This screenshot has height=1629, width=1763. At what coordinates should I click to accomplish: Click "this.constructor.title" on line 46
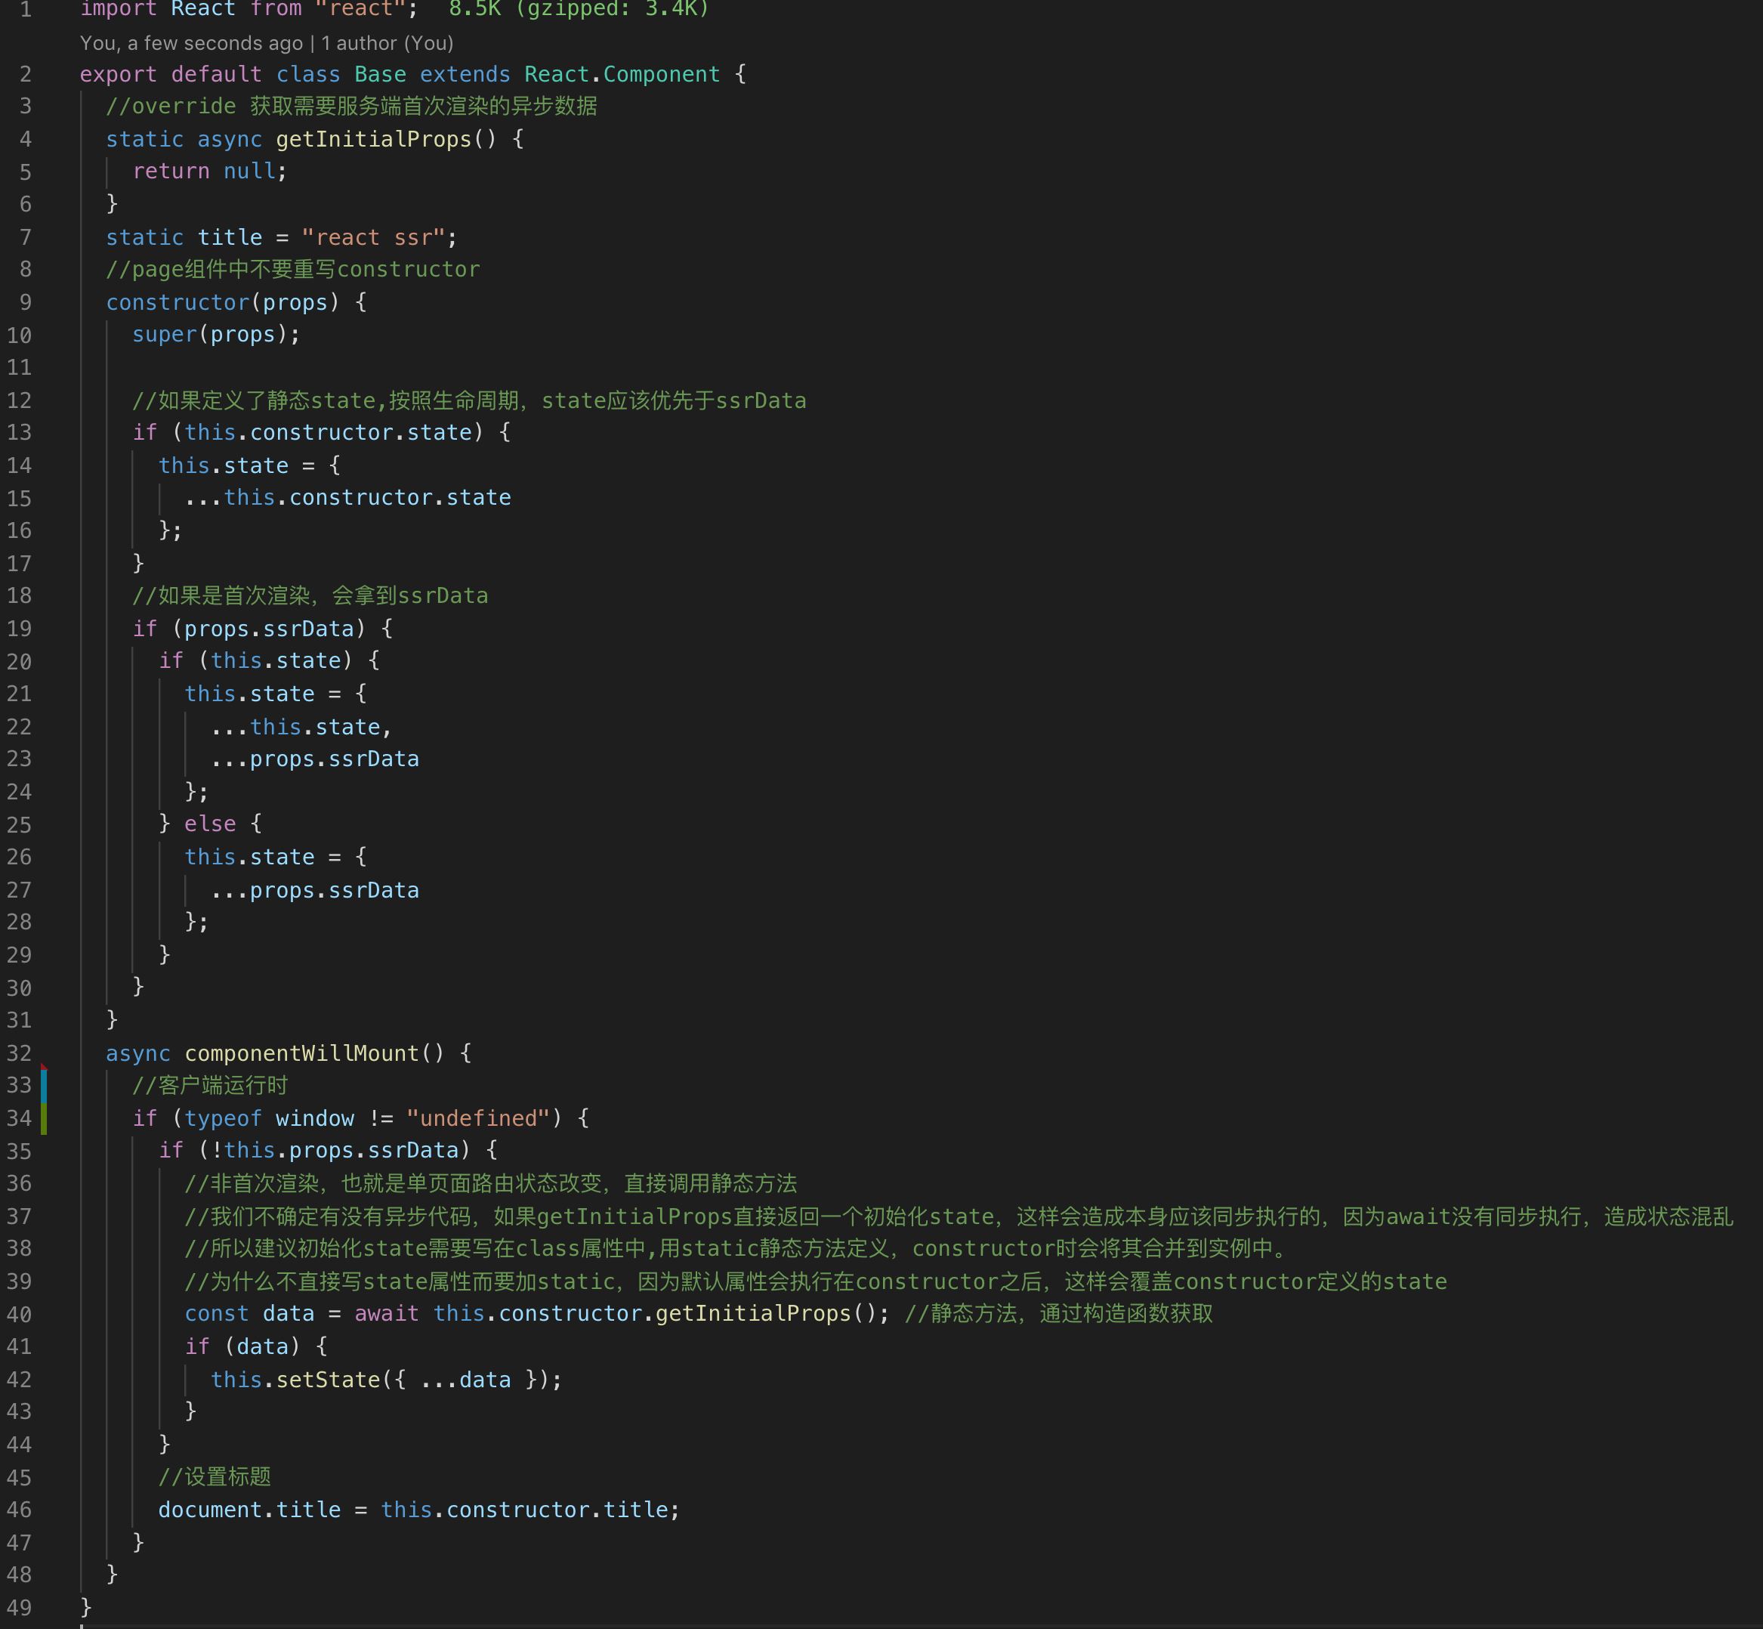click(x=524, y=1510)
